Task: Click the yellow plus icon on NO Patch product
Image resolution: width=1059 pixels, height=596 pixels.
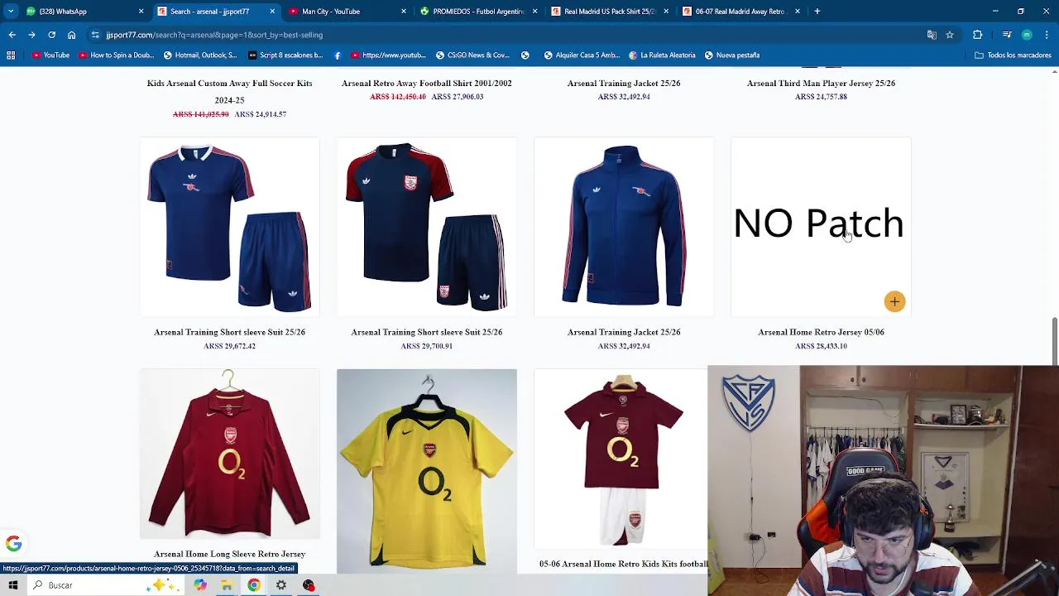Action: [x=894, y=301]
